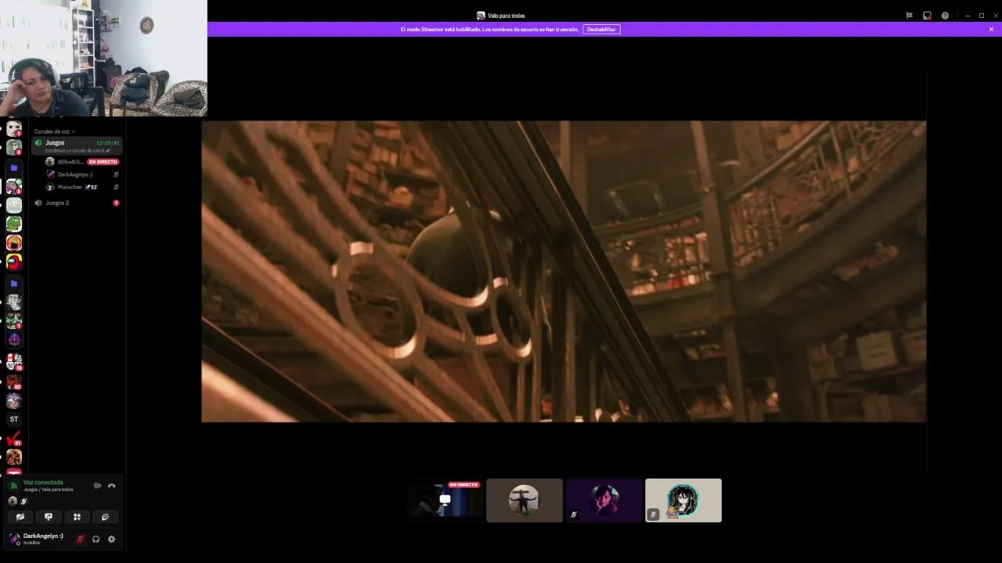
Task: Expand the second blue server folder
Action: click(14, 283)
